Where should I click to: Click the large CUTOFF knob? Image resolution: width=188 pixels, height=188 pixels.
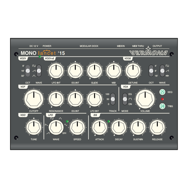34,99
